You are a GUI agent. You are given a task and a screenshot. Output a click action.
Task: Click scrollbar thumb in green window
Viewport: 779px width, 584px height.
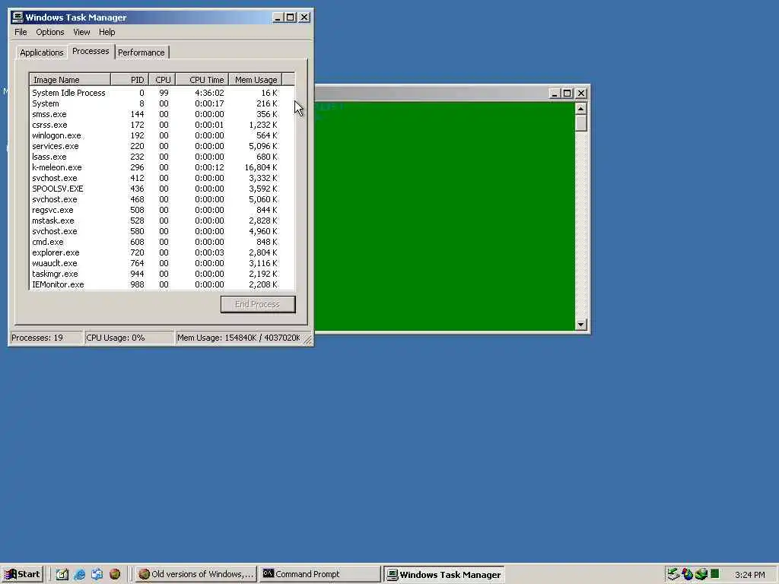click(x=580, y=123)
